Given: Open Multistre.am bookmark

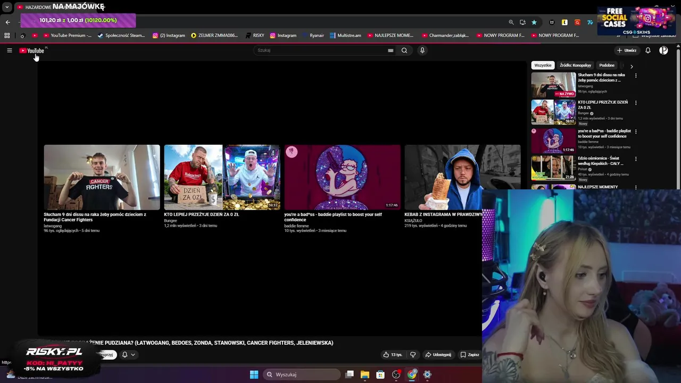Looking at the screenshot, I should pos(345,36).
